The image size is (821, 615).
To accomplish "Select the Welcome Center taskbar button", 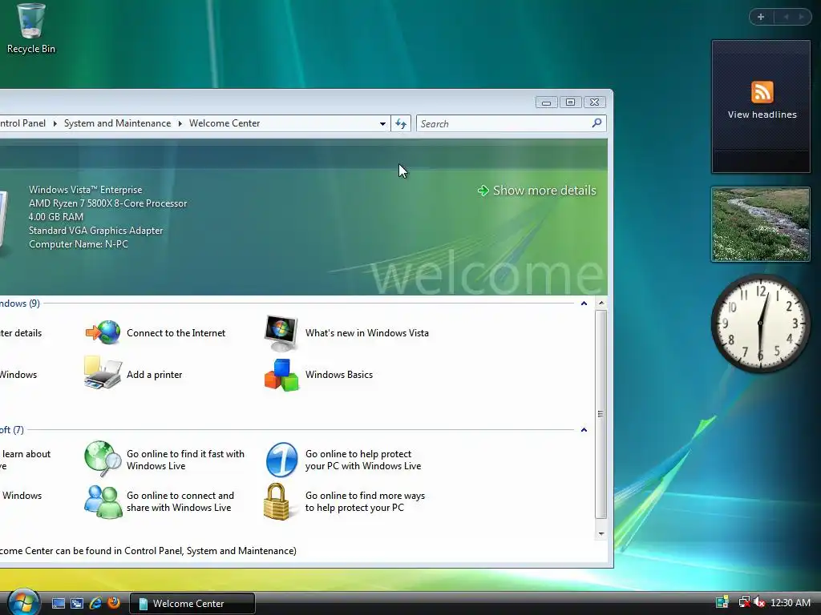I will point(192,604).
